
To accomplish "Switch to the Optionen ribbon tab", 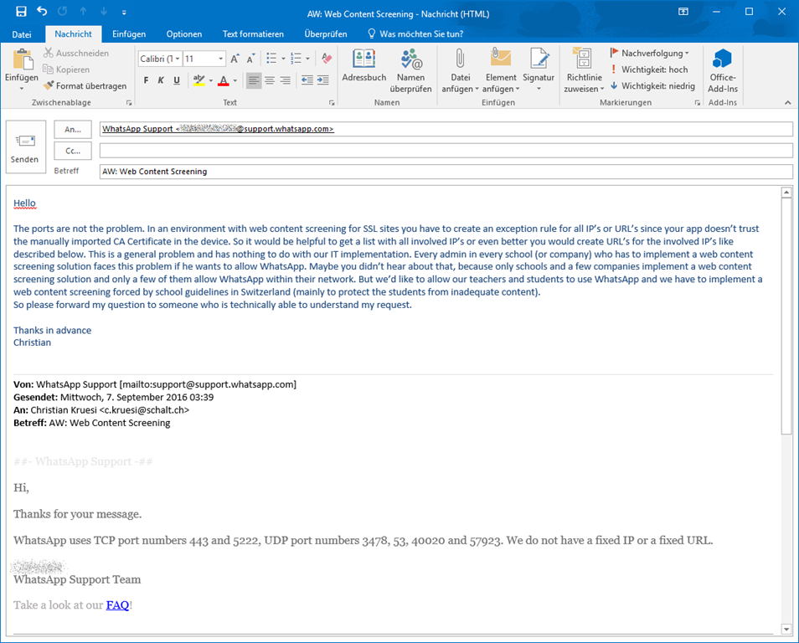I will tap(183, 34).
